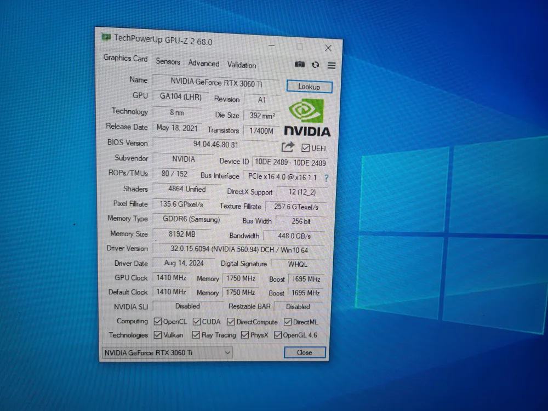Click the Digital Signature field WHQL
Screen dimensions: 548x411
[298, 264]
